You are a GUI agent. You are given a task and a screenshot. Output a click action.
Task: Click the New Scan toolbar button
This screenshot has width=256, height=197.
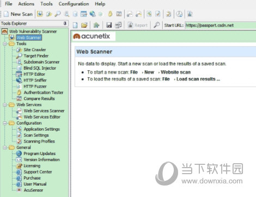pos(18,14)
